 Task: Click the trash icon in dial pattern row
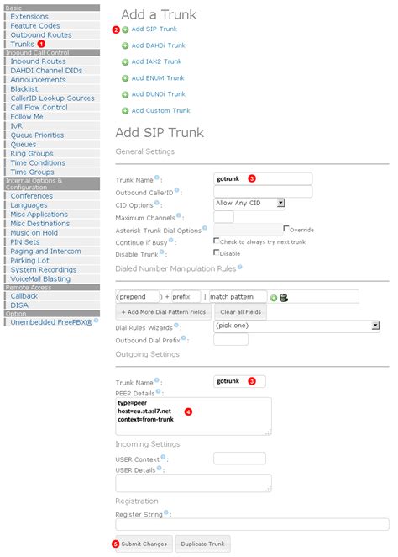click(x=284, y=298)
